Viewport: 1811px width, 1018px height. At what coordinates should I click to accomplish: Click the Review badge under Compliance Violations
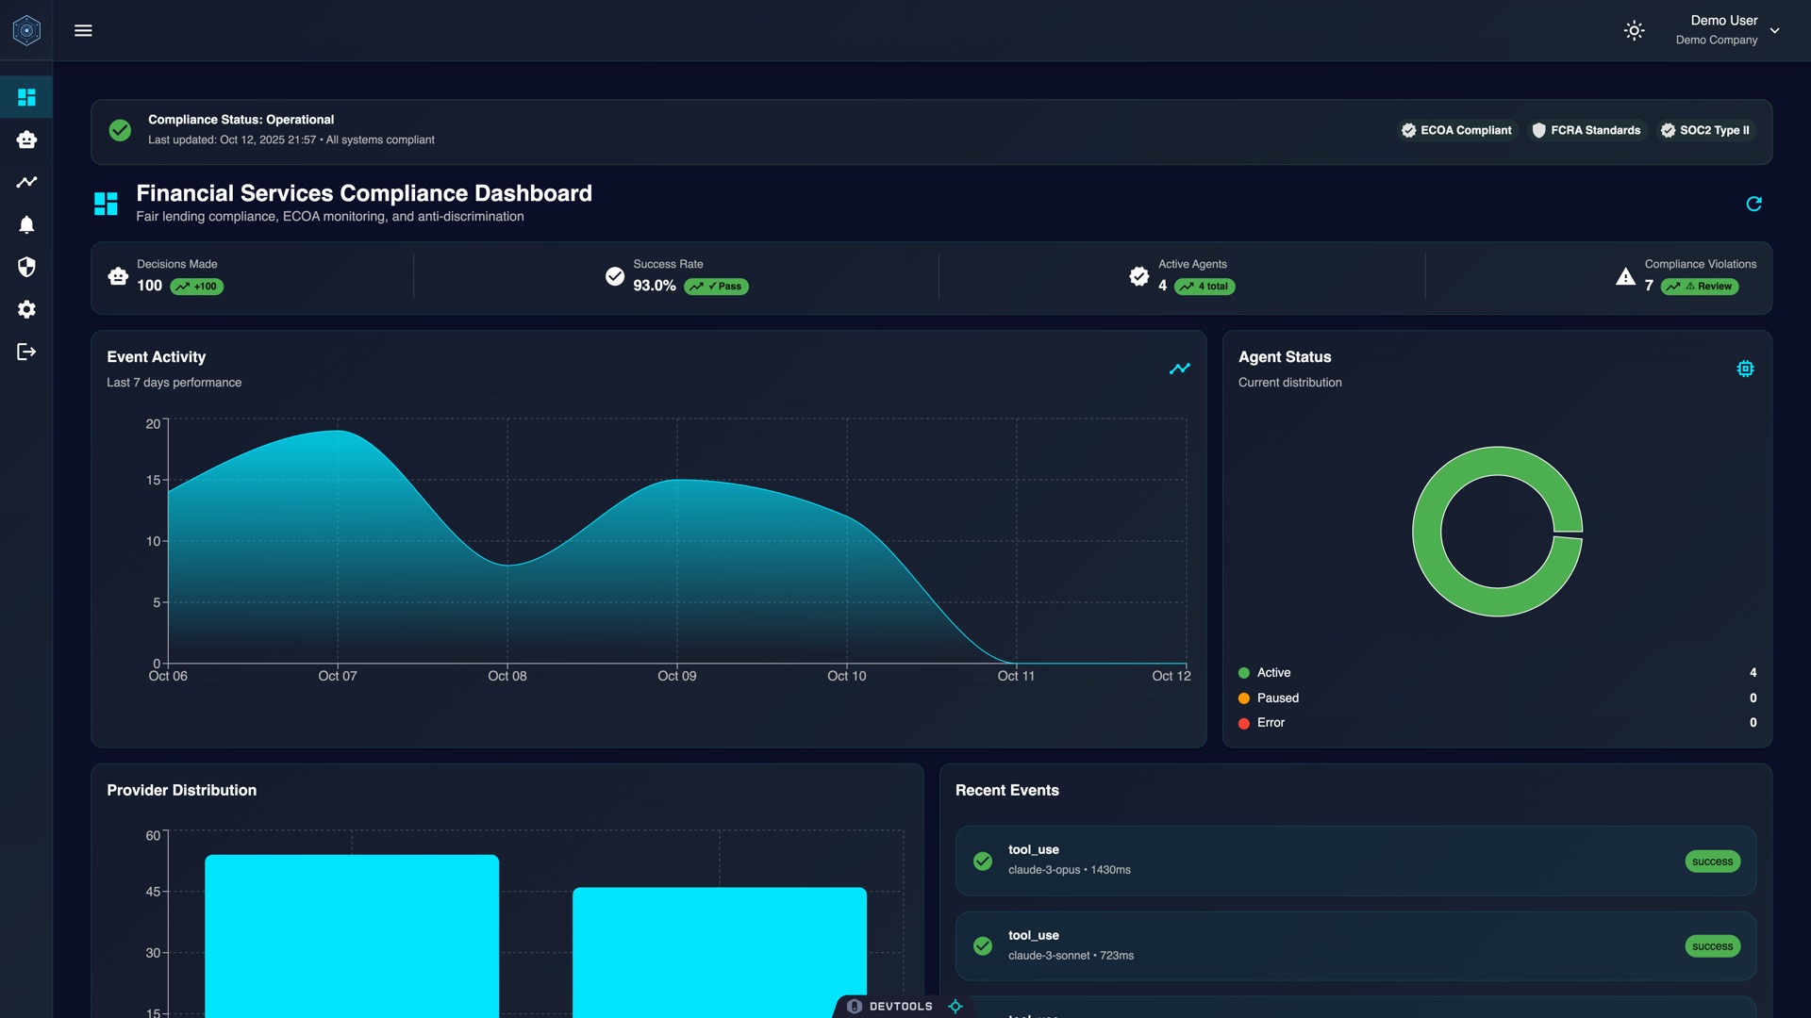click(1701, 287)
